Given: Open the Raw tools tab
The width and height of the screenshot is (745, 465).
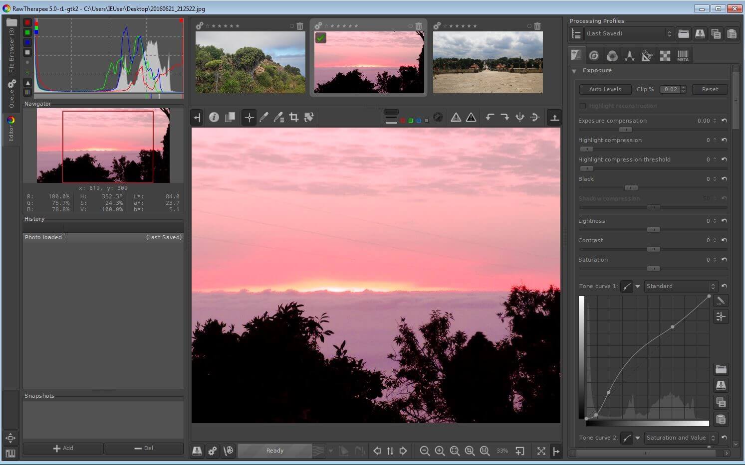Looking at the screenshot, I should pos(665,55).
